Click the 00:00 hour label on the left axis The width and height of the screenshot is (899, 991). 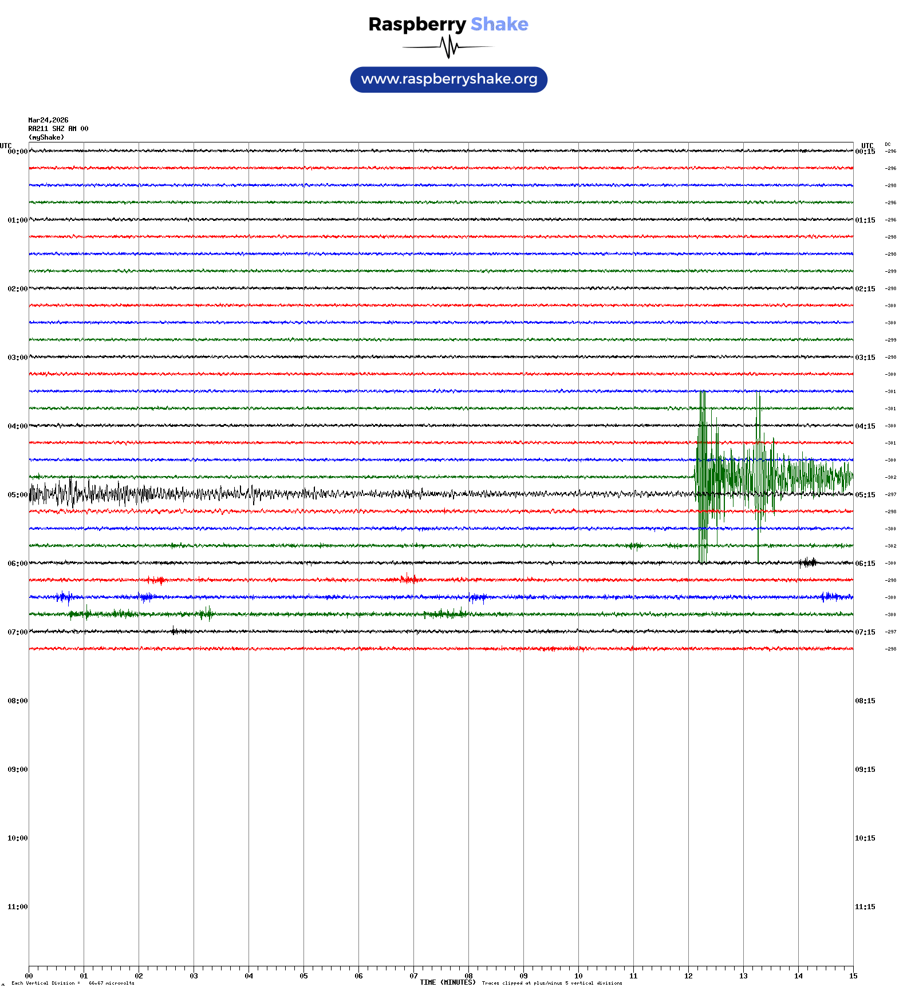point(17,152)
